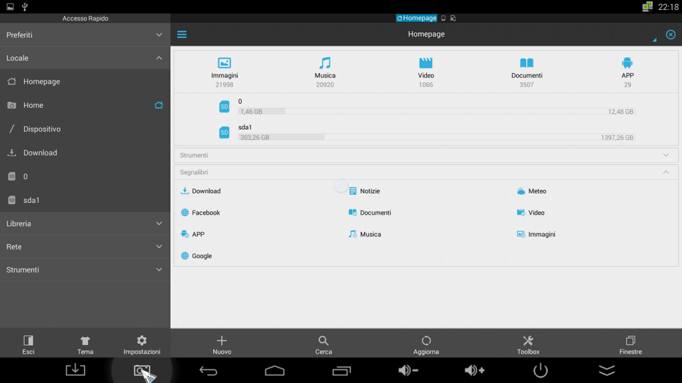This screenshot has width=682, height=383.
Task: Click Cerca search icon in bottom bar
Action: click(323, 341)
